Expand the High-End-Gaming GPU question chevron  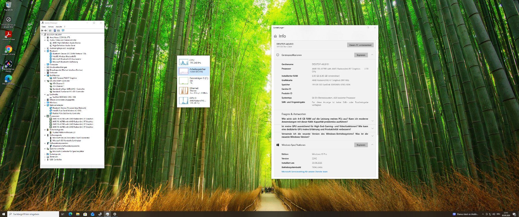(x=373, y=128)
